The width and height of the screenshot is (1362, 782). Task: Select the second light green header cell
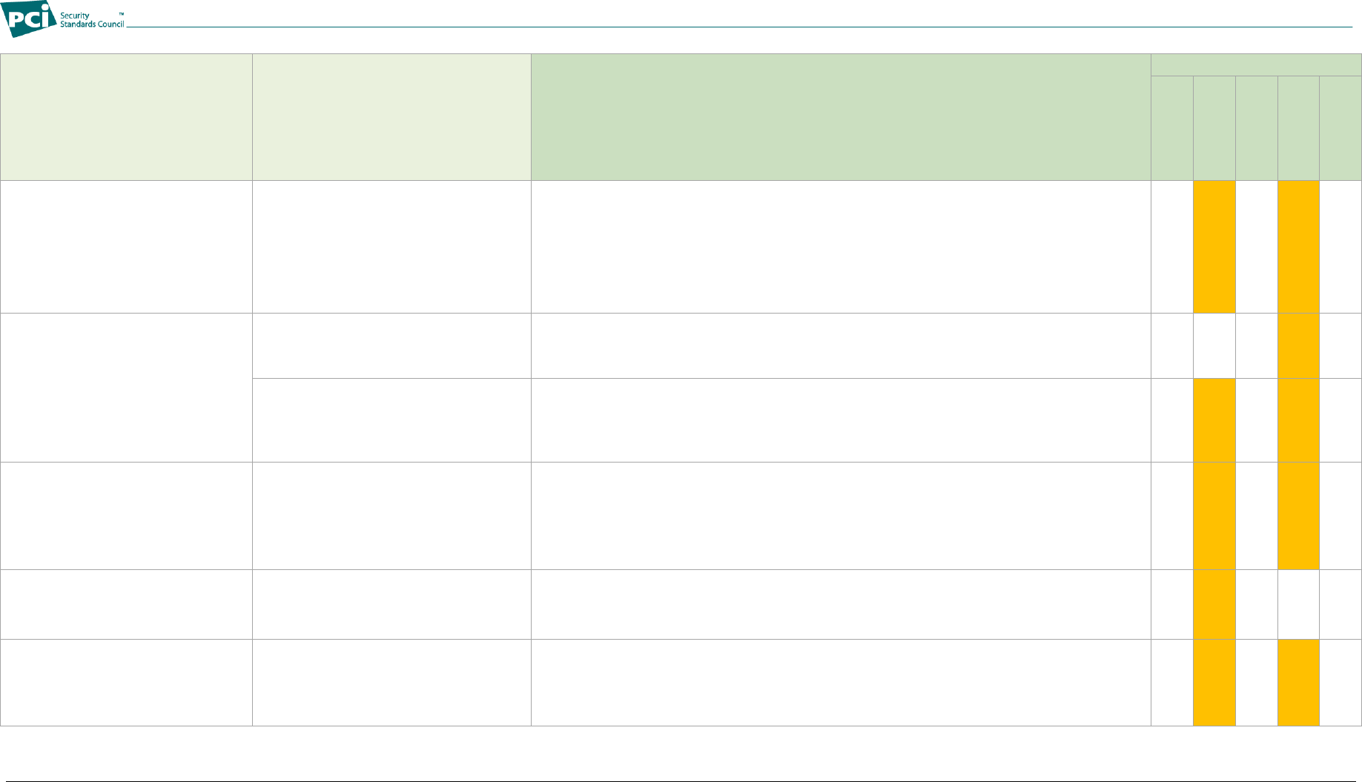tap(391, 117)
